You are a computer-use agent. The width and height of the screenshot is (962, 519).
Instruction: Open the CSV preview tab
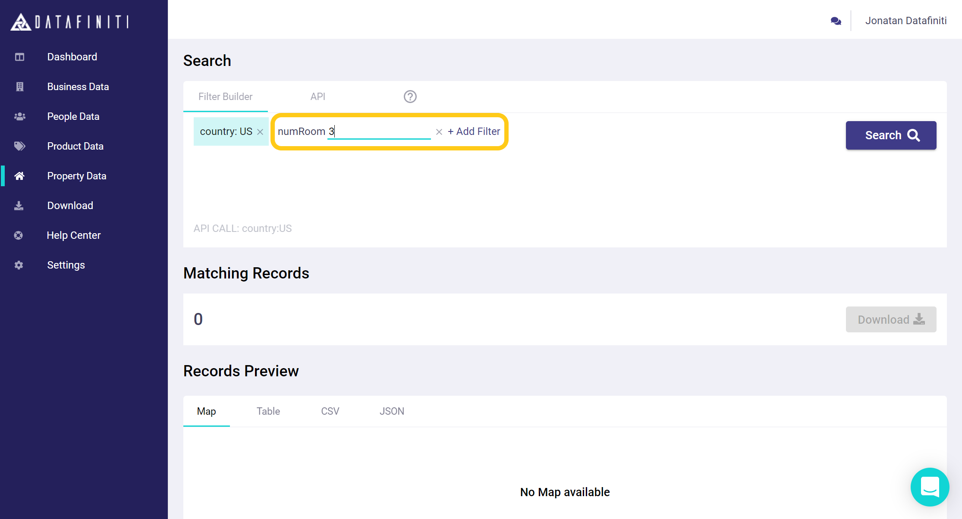pos(330,411)
